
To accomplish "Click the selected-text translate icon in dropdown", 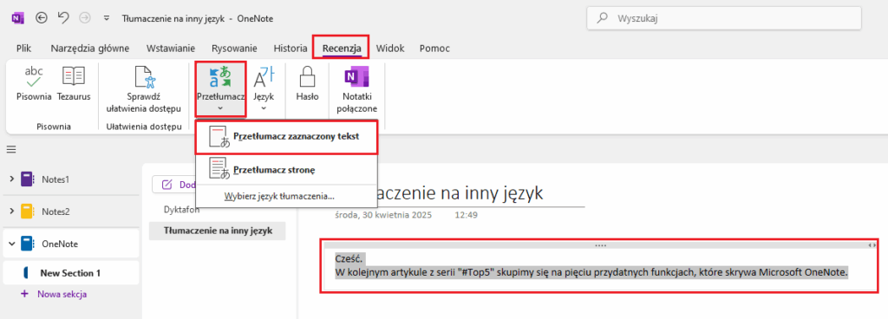I will [219, 138].
